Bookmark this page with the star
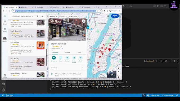Screen dimensions: 180x101 coord(101,11)
